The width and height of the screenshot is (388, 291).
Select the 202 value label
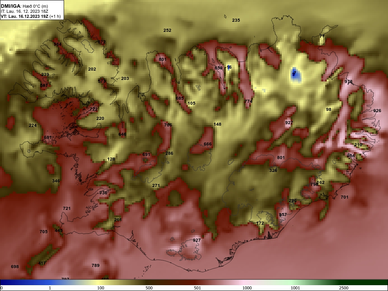click(92, 69)
